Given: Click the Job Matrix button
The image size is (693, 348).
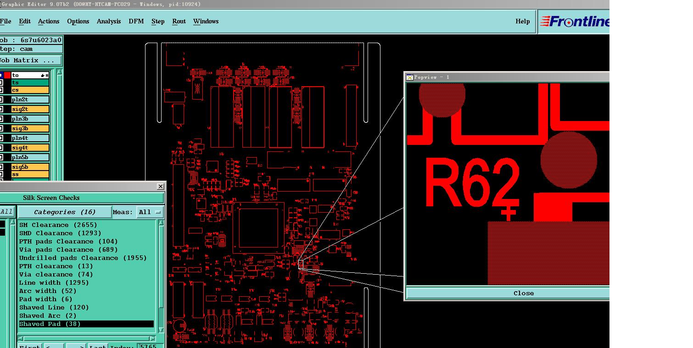Looking at the screenshot, I should pos(31,61).
